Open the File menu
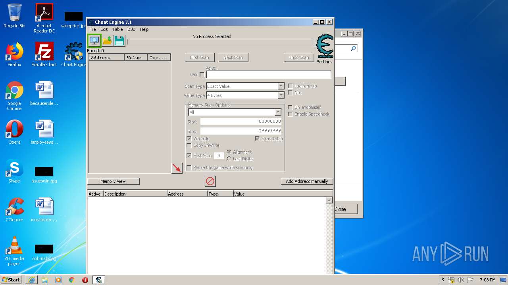Screen dimensions: 508x285 pos(92,29)
